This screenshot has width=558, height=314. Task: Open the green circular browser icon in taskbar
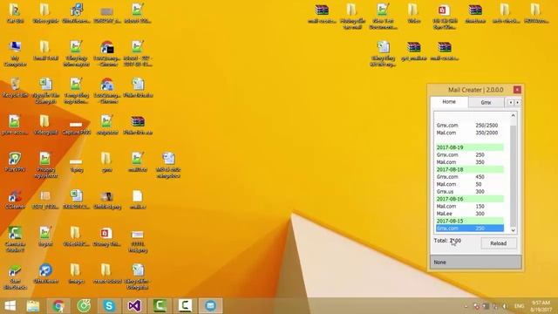tap(84, 306)
